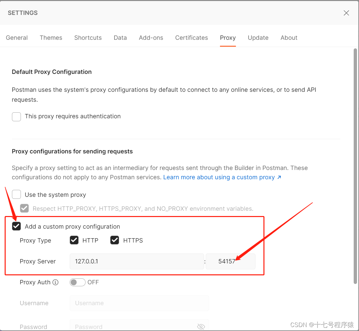Viewport: 359px width, 331px height.
Task: Click the proxy server address field
Action: [x=137, y=261]
